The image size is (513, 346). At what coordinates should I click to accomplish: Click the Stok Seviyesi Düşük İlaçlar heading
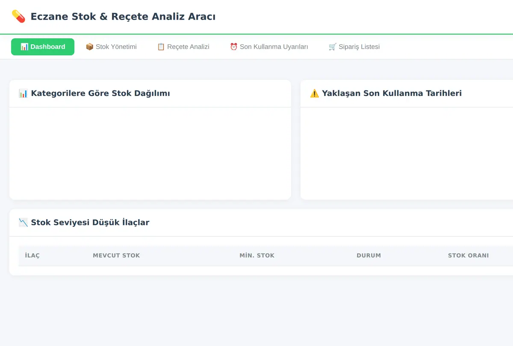pos(90,222)
